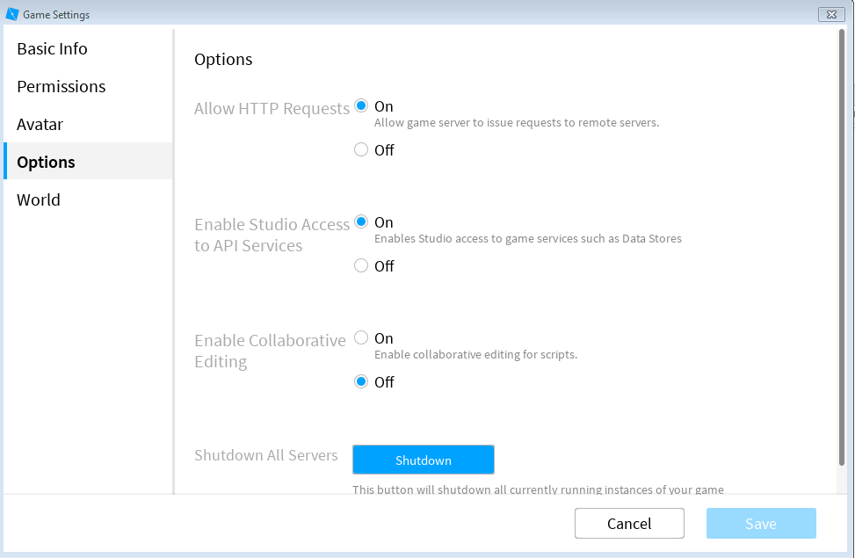Click the Cancel button

(629, 524)
